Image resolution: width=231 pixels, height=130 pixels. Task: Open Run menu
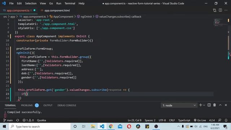[x=58, y=3]
